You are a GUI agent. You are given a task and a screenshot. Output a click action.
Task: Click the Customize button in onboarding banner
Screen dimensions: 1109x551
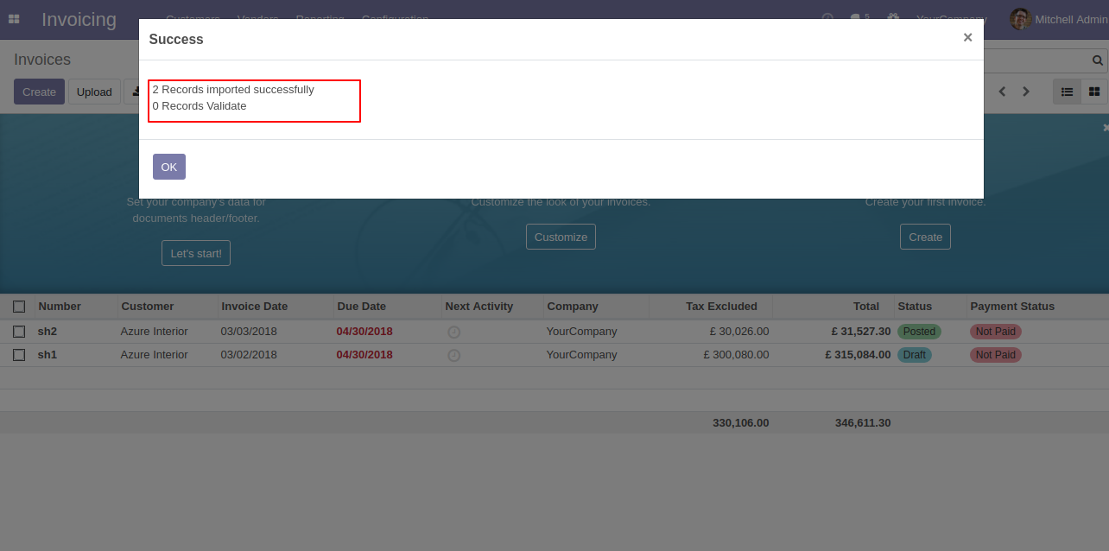point(561,237)
